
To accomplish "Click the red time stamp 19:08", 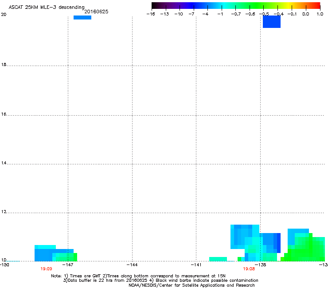I will [249, 269].
